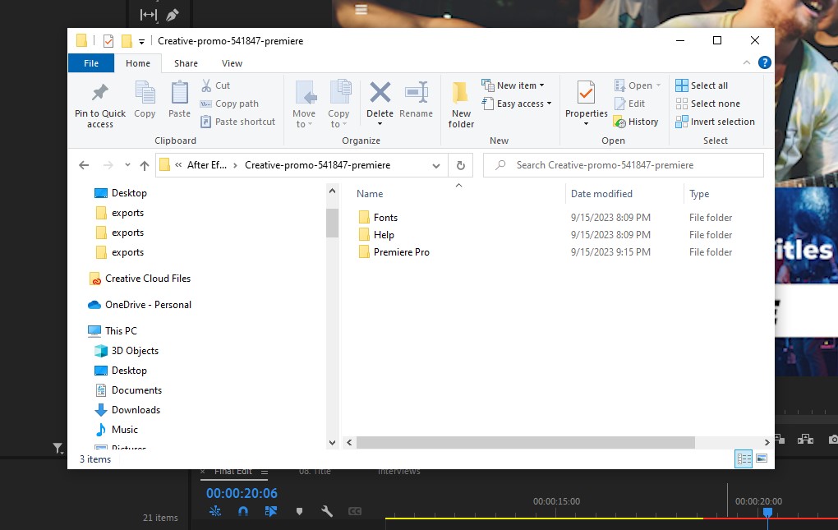Open the Move to menu
Screen dimensions: 838x530
tap(304, 105)
